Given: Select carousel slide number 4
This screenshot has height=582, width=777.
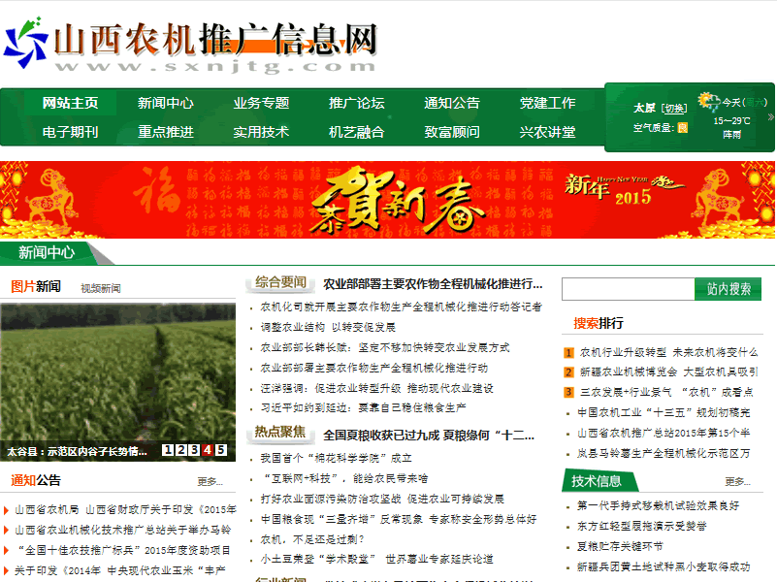Looking at the screenshot, I should click(x=207, y=450).
